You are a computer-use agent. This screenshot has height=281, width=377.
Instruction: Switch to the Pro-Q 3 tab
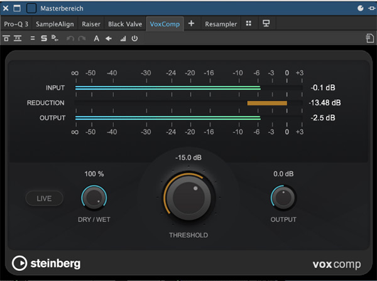pos(16,24)
